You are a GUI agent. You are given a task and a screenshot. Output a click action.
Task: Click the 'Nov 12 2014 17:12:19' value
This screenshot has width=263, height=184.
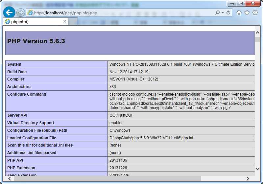(129, 72)
